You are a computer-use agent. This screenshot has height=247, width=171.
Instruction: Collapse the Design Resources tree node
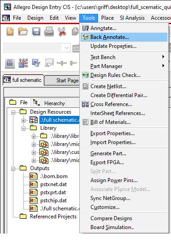point(13,112)
